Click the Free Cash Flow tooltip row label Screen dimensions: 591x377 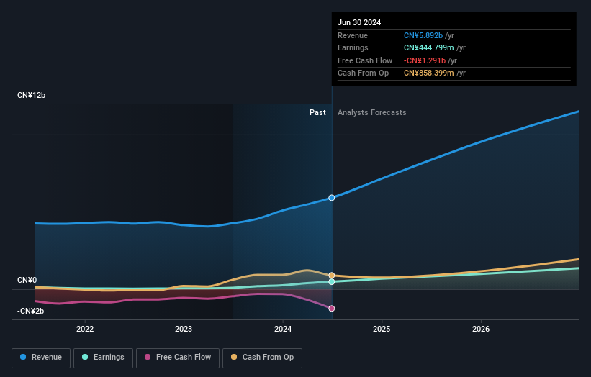coord(365,60)
